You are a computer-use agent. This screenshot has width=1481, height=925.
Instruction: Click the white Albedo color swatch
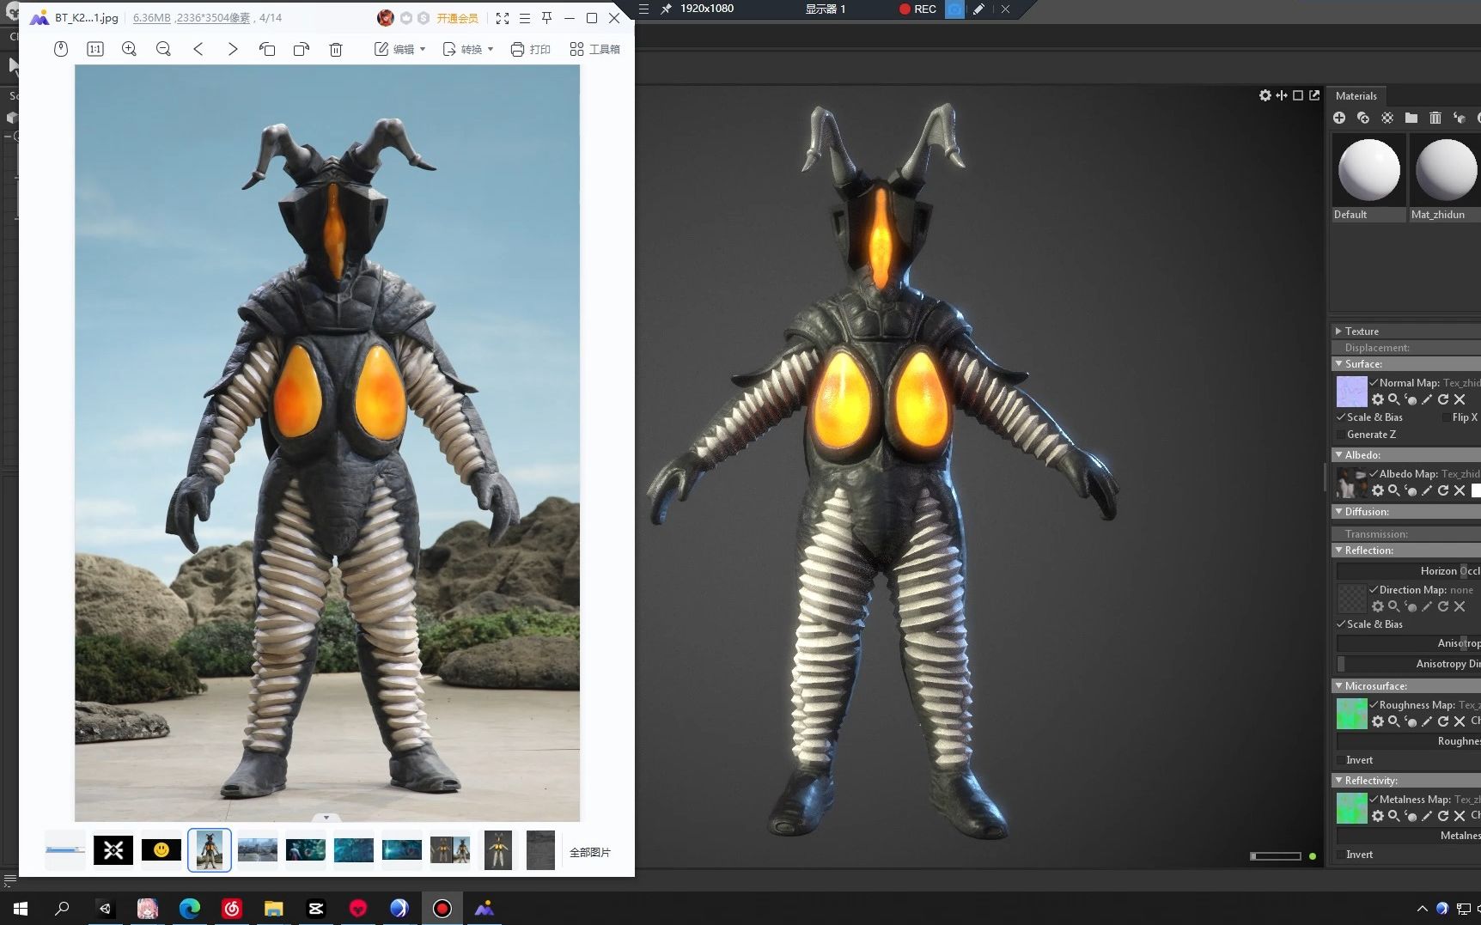click(1476, 490)
